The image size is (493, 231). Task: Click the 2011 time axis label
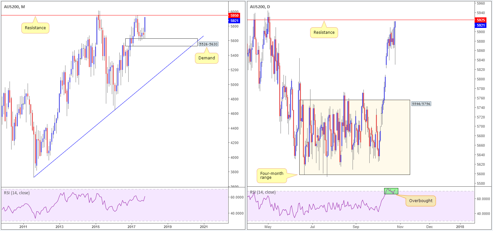[23, 226]
